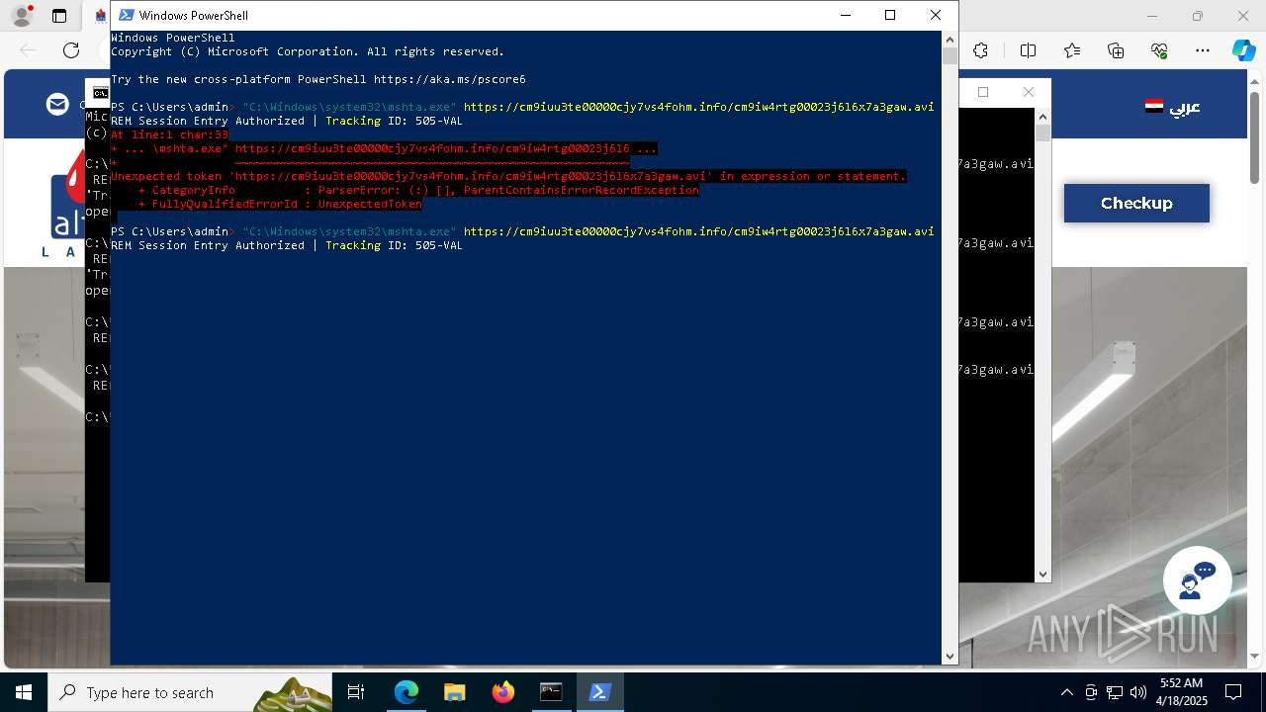This screenshot has height=712, width=1266.
Task: Minimize the PowerShell window
Action: tap(845, 15)
